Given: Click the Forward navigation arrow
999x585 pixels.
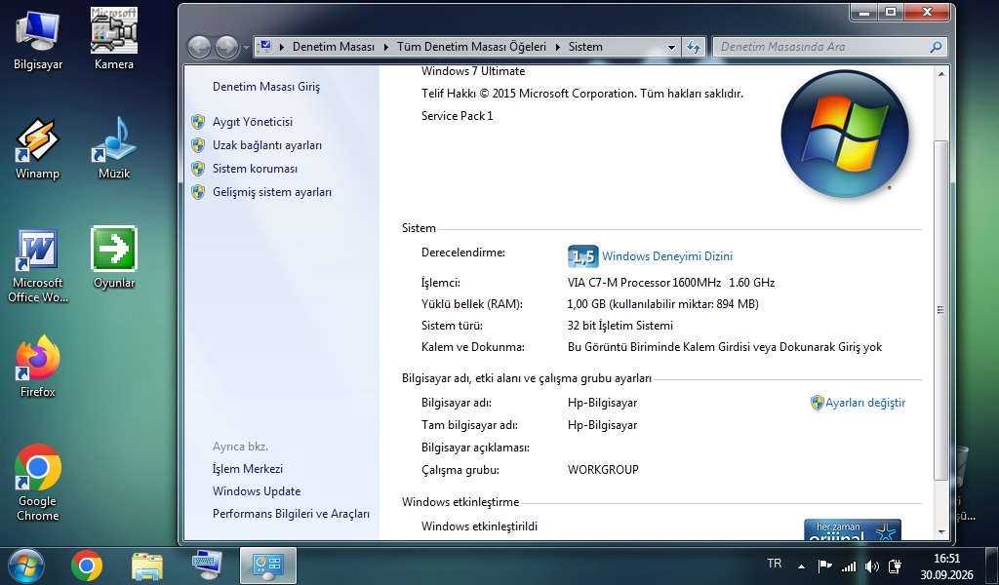Looking at the screenshot, I should tap(226, 47).
